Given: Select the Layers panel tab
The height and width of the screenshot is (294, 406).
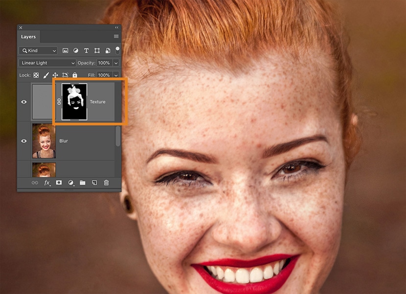Looking at the screenshot, I should pyautogui.click(x=28, y=37).
